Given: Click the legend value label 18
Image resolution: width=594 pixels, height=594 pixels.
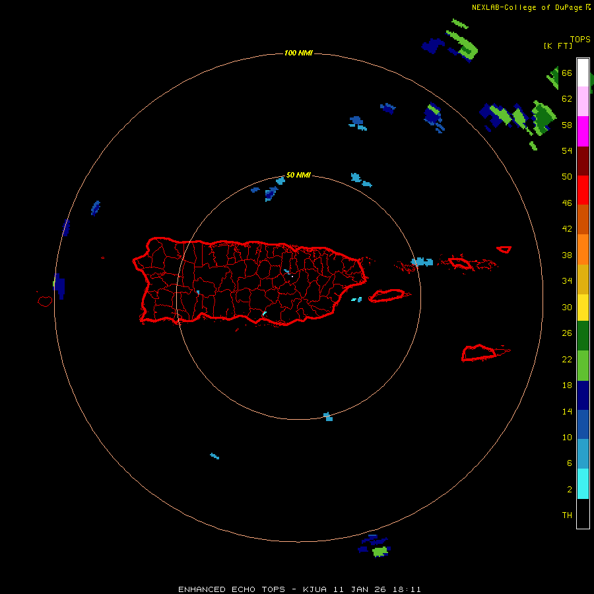Looking at the screenshot, I should coord(567,385).
